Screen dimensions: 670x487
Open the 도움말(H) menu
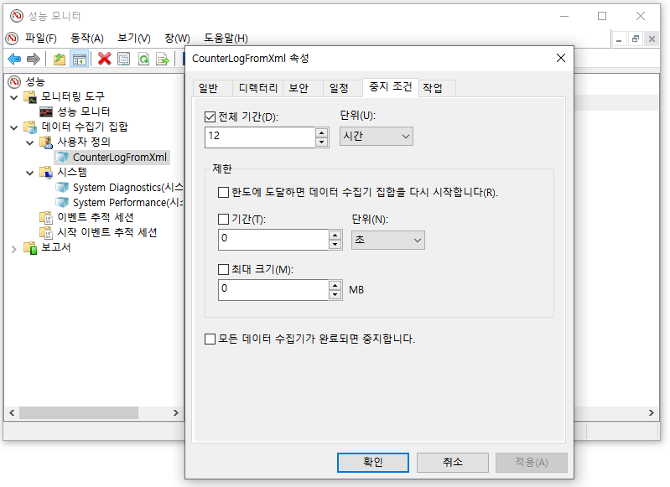[x=226, y=39]
